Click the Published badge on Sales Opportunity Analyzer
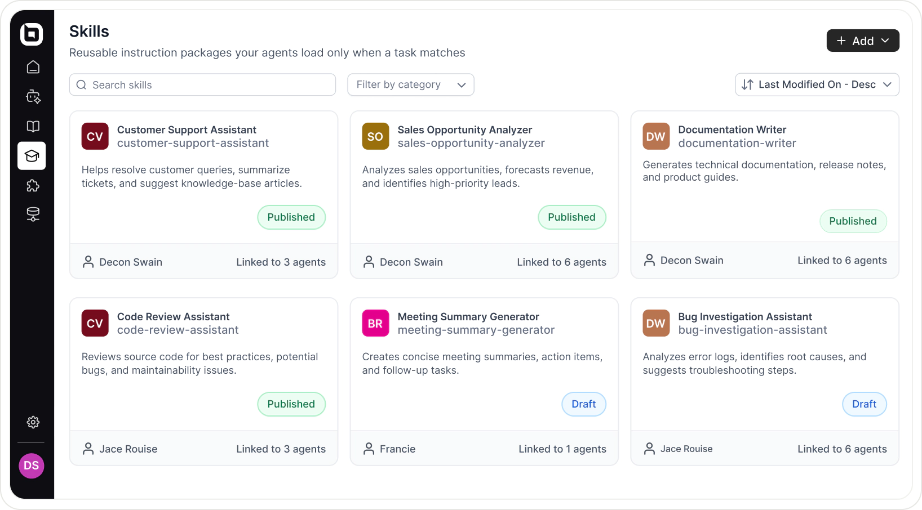This screenshot has width=922, height=510. (x=572, y=217)
